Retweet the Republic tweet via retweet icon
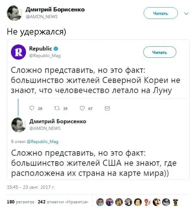Screen dimensions: 195x207 point(56,108)
